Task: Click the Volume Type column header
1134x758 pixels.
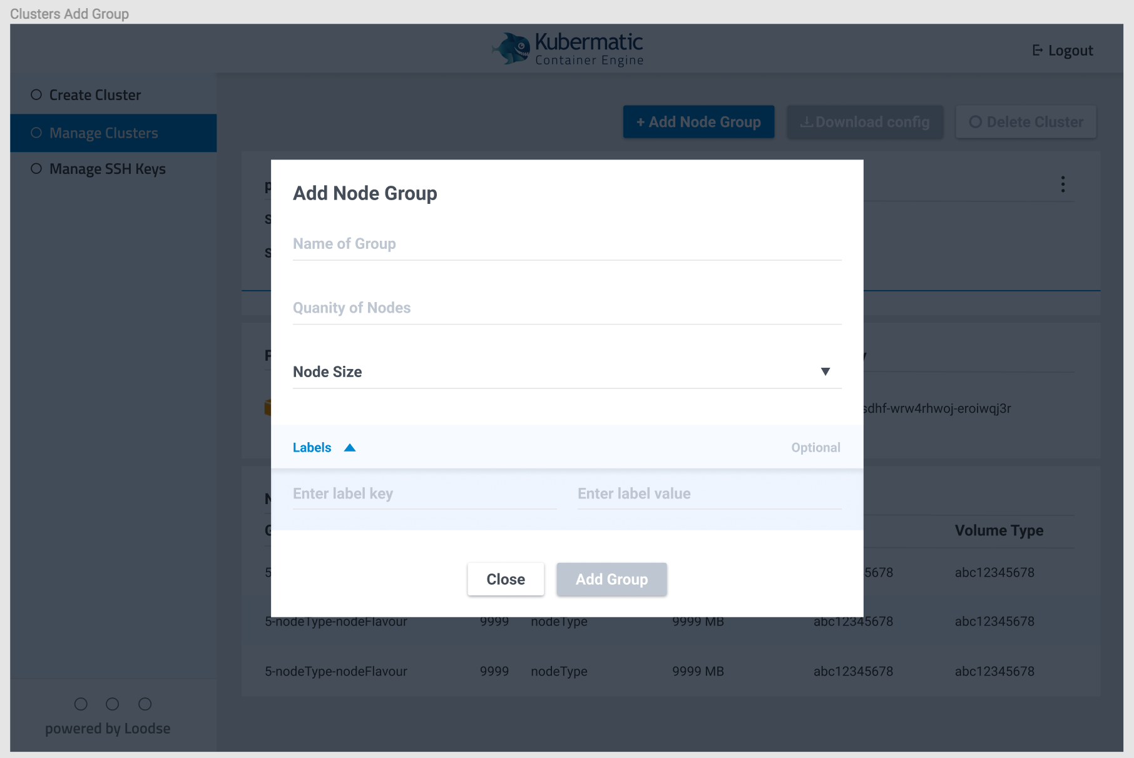Action: pyautogui.click(x=999, y=530)
